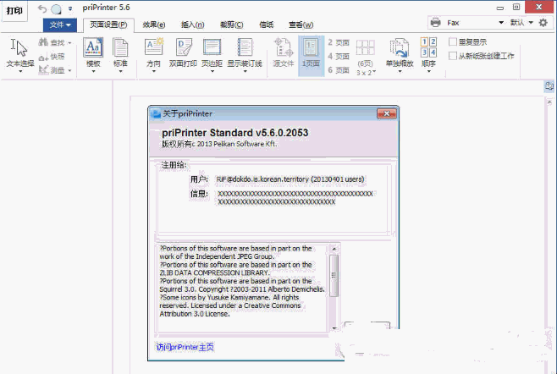
Task: Open the 访问priPrinter主页 link
Action: coord(185,347)
